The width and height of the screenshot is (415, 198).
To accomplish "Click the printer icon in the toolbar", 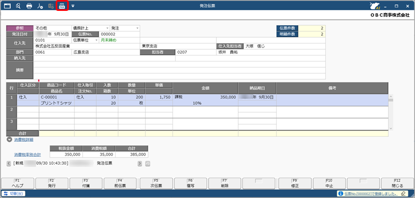I will point(29,6).
